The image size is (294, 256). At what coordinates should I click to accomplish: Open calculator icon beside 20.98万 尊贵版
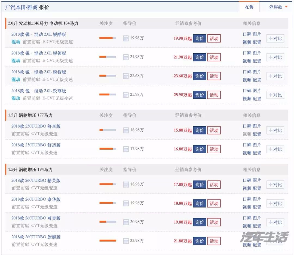click(126, 222)
